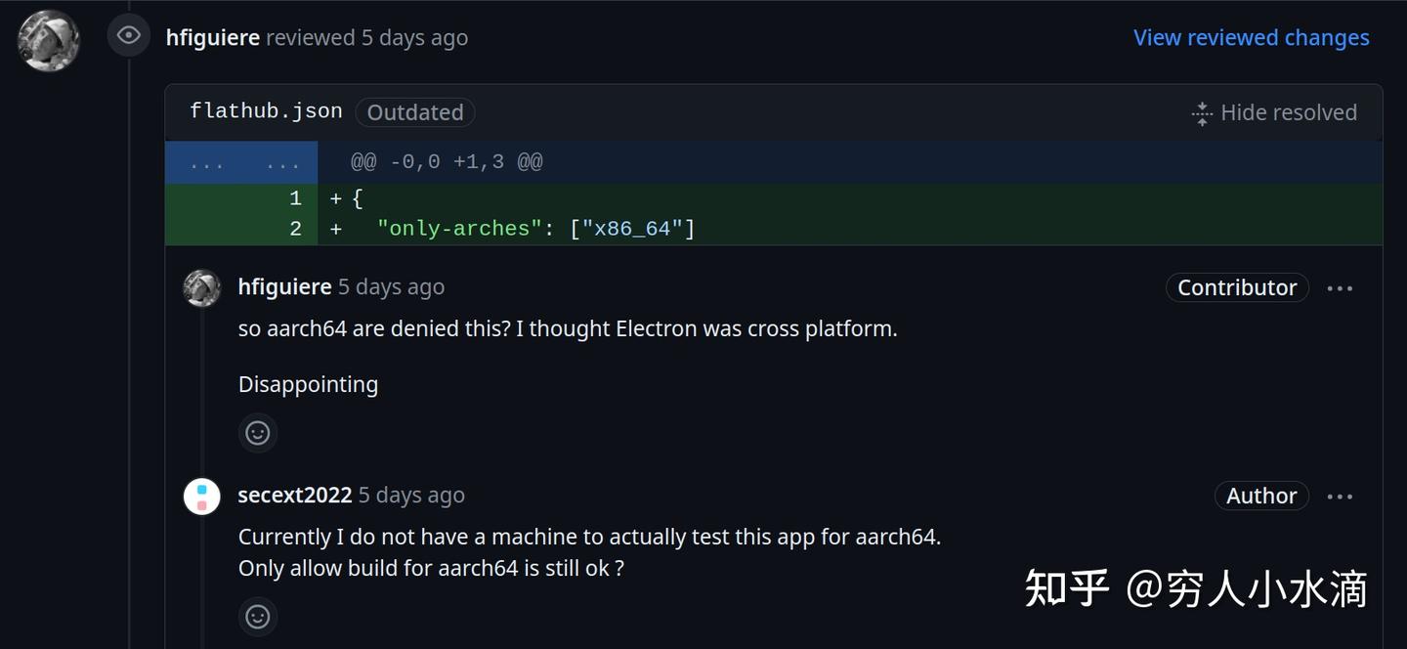Click the Contributor badge on hfiguiere's comment
This screenshot has height=649, width=1407.
coord(1237,287)
